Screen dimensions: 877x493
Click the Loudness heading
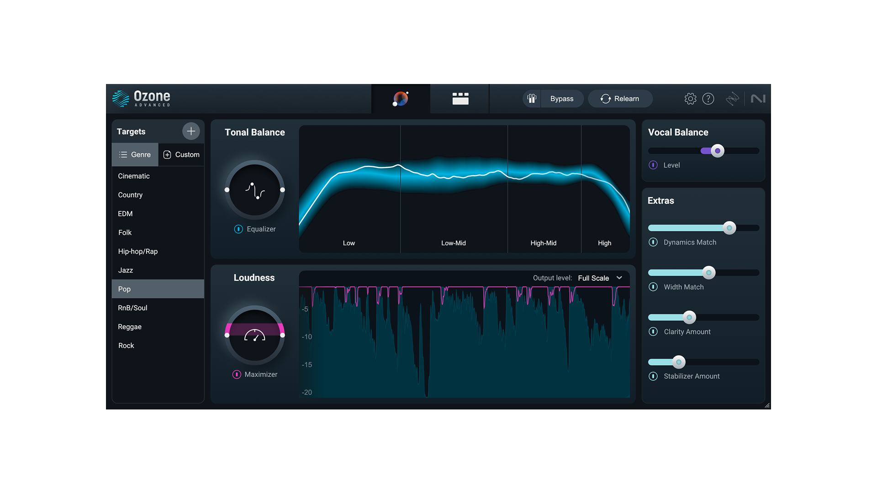tap(254, 278)
